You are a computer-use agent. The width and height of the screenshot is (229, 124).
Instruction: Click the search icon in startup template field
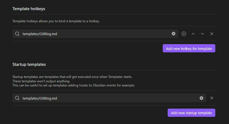point(17,98)
